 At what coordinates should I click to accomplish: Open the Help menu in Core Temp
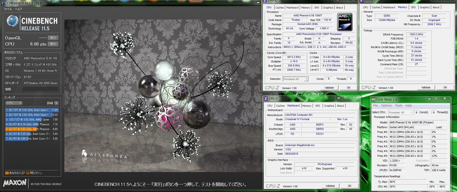409,105
